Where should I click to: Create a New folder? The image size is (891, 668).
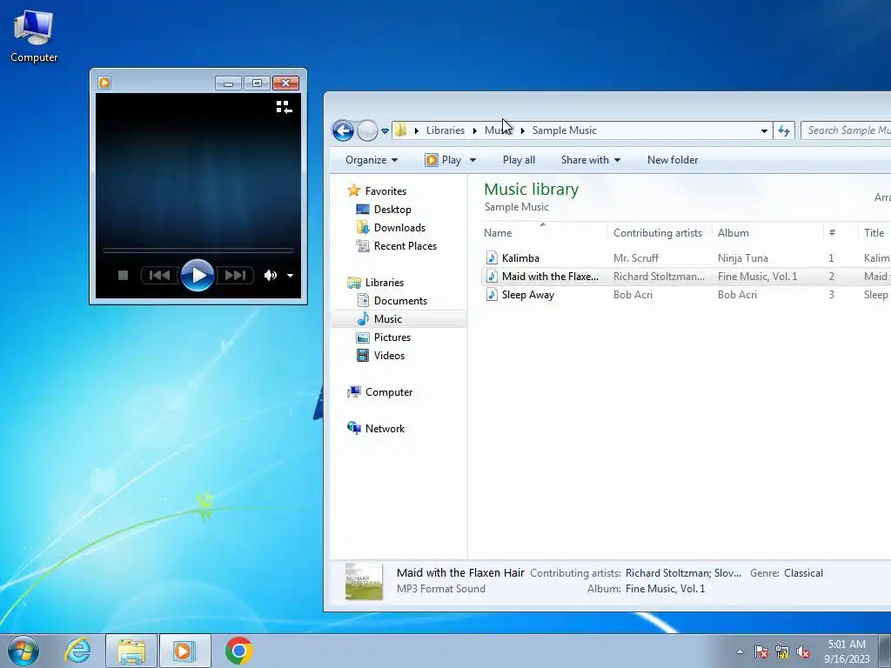(x=673, y=160)
